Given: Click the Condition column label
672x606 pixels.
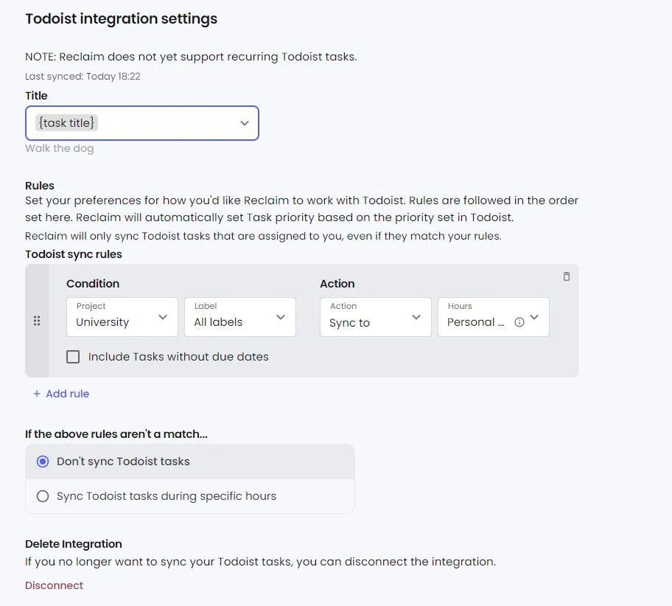Looking at the screenshot, I should pyautogui.click(x=93, y=284).
